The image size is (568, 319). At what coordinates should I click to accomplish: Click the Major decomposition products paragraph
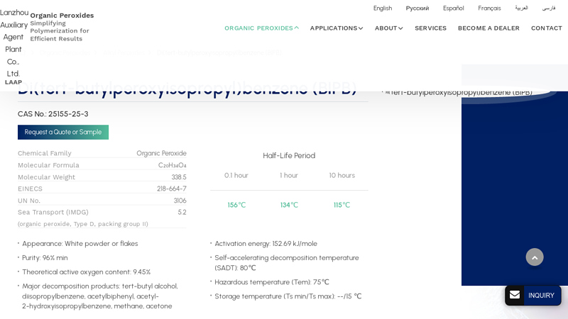pyautogui.click(x=100, y=296)
